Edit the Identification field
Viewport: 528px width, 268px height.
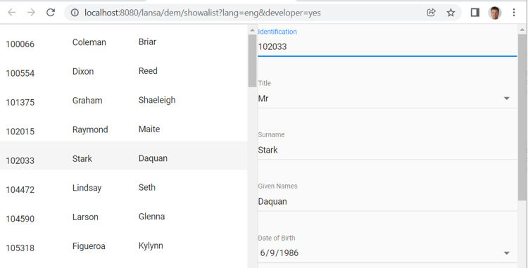point(387,46)
